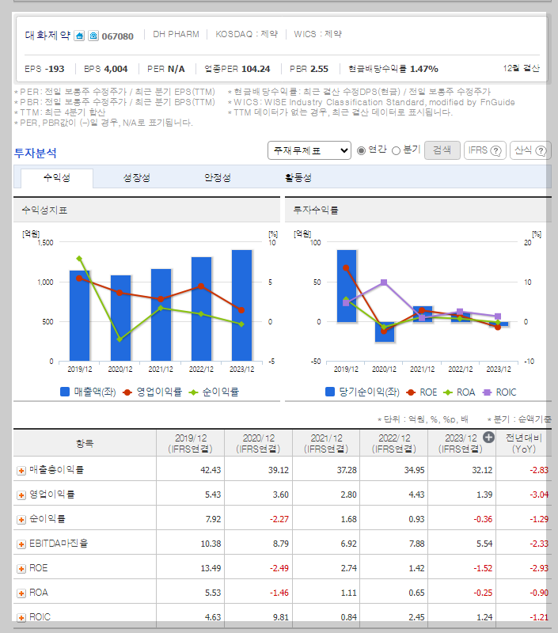Click the stock code 067080

[117, 36]
